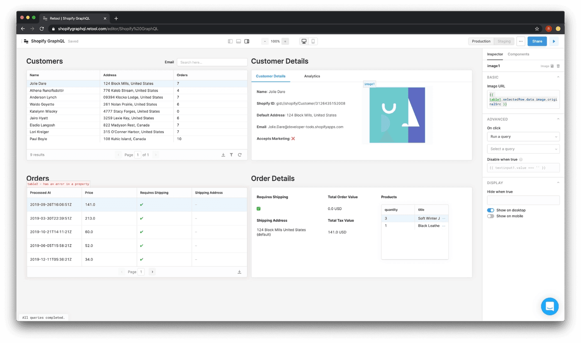
Task: Collapse the BASIC section
Action: [x=558, y=77]
